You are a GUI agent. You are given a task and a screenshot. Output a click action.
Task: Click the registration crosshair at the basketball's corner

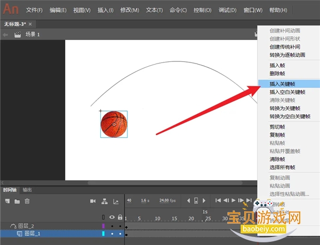tap(100, 111)
